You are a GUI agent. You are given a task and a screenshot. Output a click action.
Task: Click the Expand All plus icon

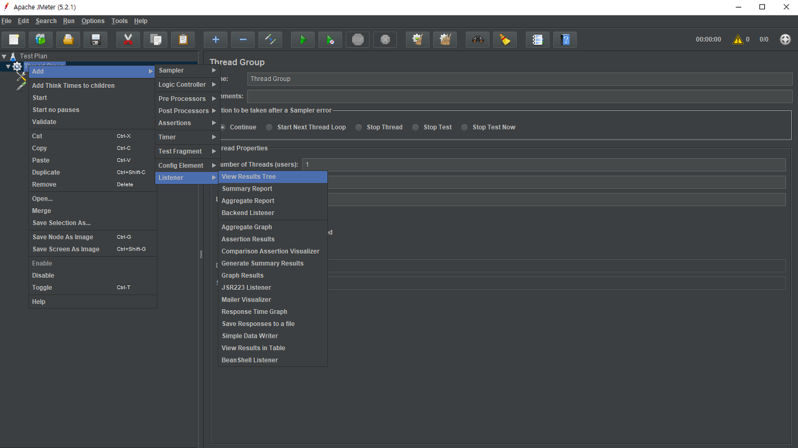pos(216,40)
